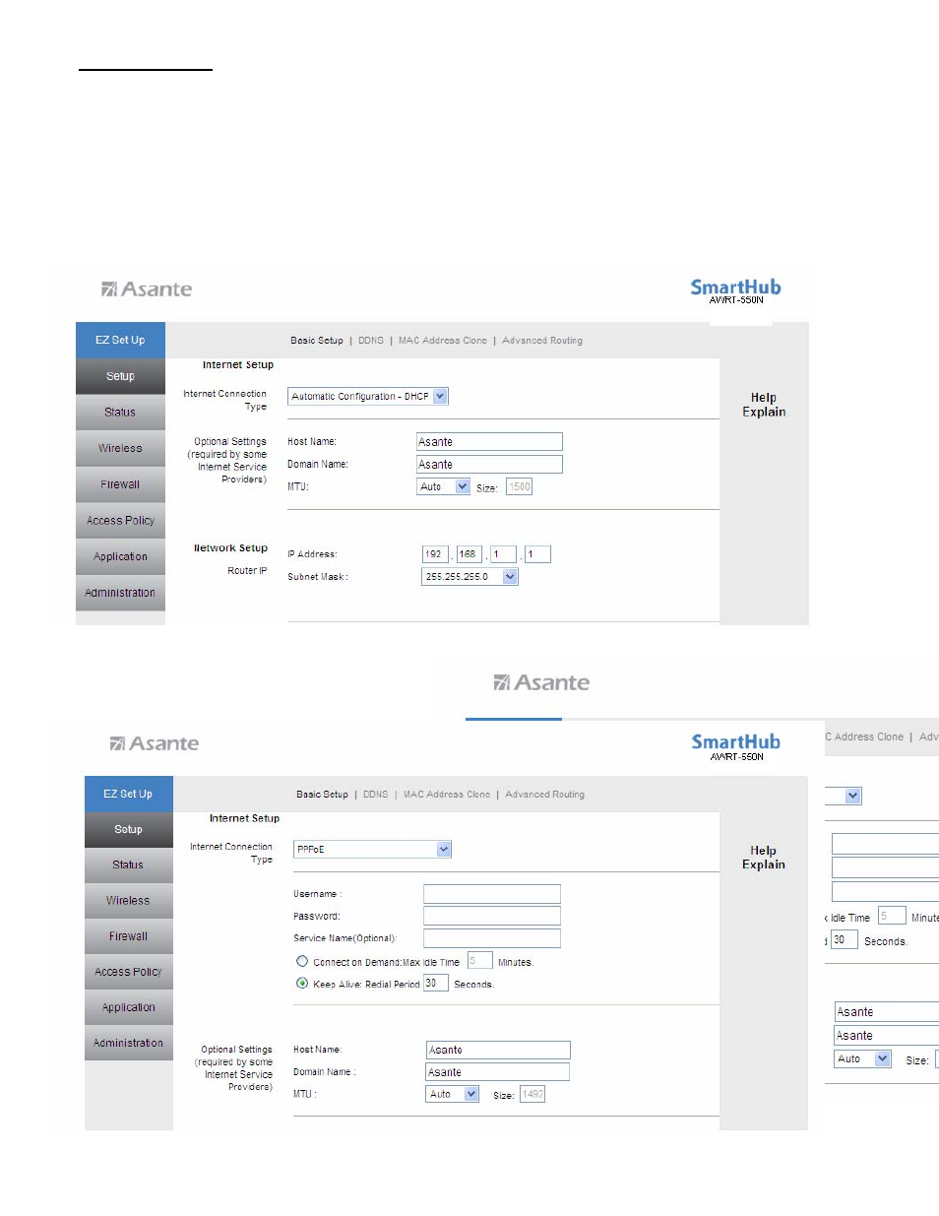Click SmartHub logo in lower router page

(736, 745)
